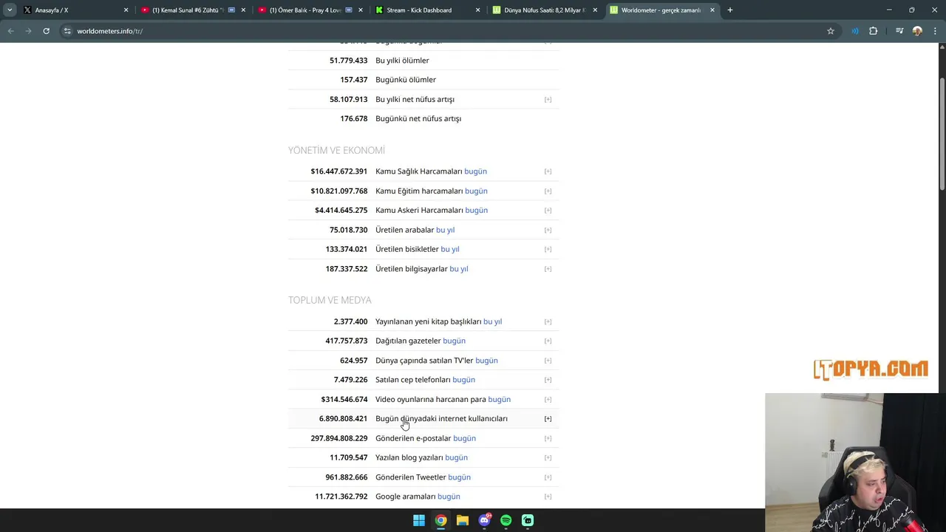Viewport: 946px width, 532px height.
Task: Expand details for Üretilen arabalar
Action: (548, 230)
